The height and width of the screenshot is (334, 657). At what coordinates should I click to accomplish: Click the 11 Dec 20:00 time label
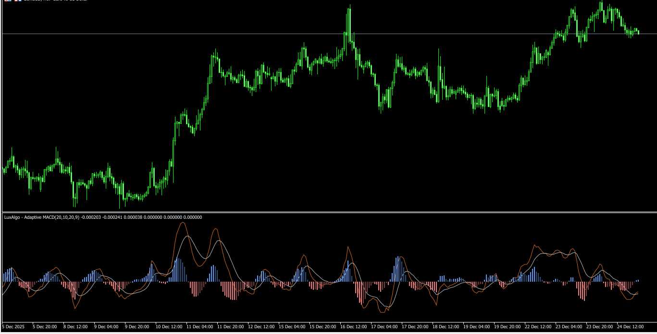pyautogui.click(x=230, y=327)
